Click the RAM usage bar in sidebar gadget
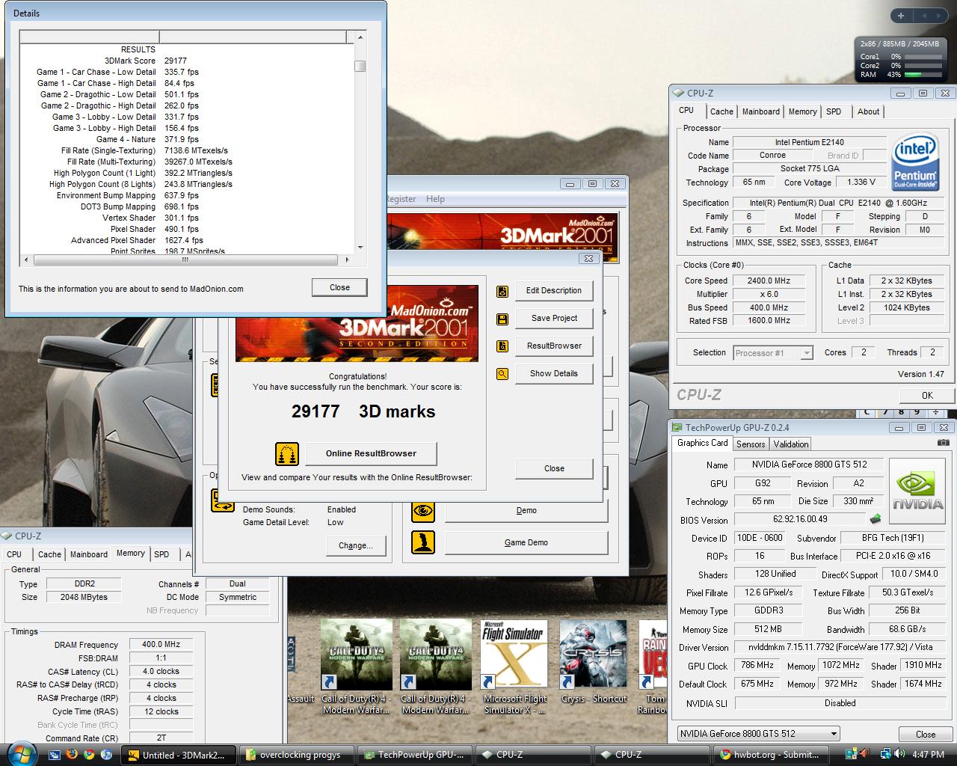957x766 pixels. (x=923, y=75)
